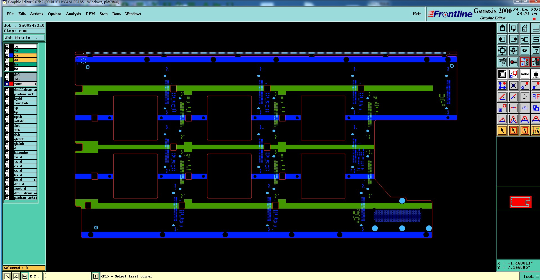Click the pan left arrow icon
The height and width of the screenshot is (280, 540).
(x=502, y=39)
